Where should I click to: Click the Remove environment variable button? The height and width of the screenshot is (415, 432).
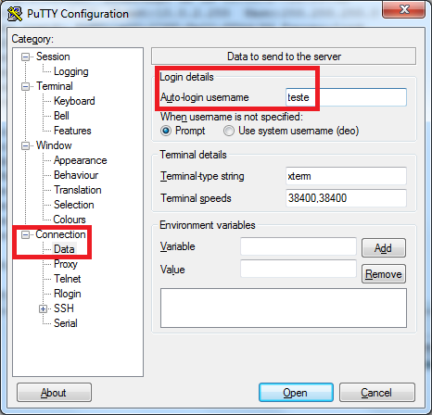[384, 274]
